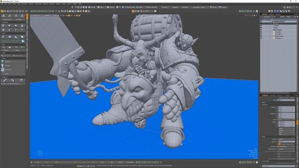The image size is (299, 168).
Task: Open the Falloff dropdown
Action: (140, 7)
